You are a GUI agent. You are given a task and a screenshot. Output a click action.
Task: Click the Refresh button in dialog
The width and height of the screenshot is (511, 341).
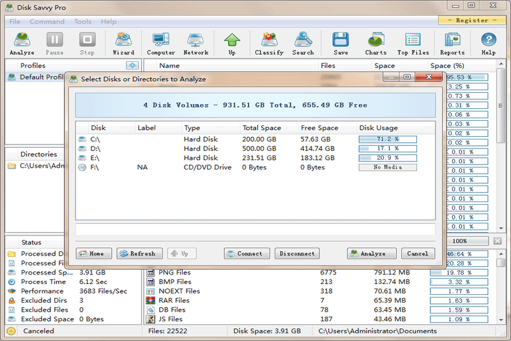point(139,253)
